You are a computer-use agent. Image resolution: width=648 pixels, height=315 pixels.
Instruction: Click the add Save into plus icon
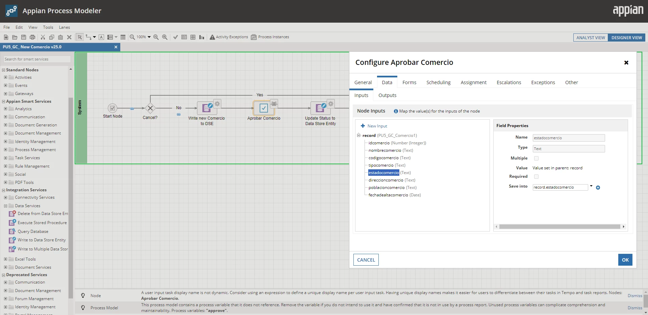click(x=598, y=188)
